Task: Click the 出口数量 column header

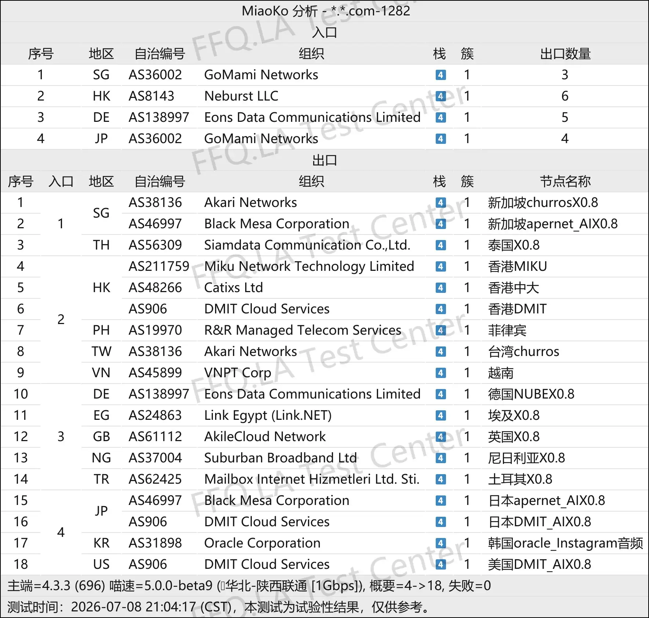Action: pyautogui.click(x=565, y=54)
